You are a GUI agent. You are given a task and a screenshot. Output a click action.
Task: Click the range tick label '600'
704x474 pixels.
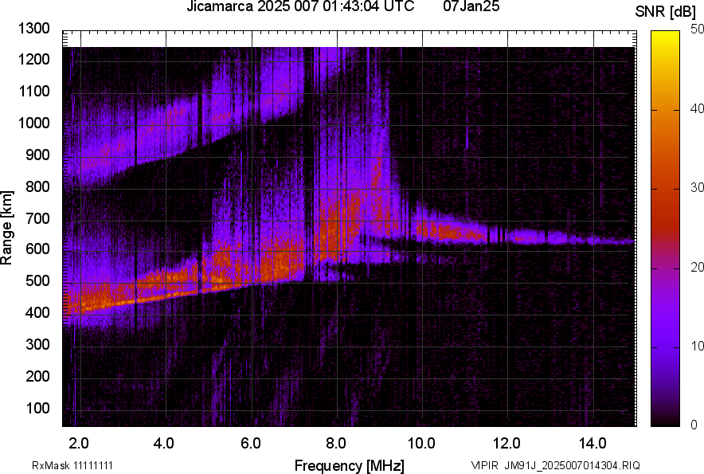click(x=37, y=249)
